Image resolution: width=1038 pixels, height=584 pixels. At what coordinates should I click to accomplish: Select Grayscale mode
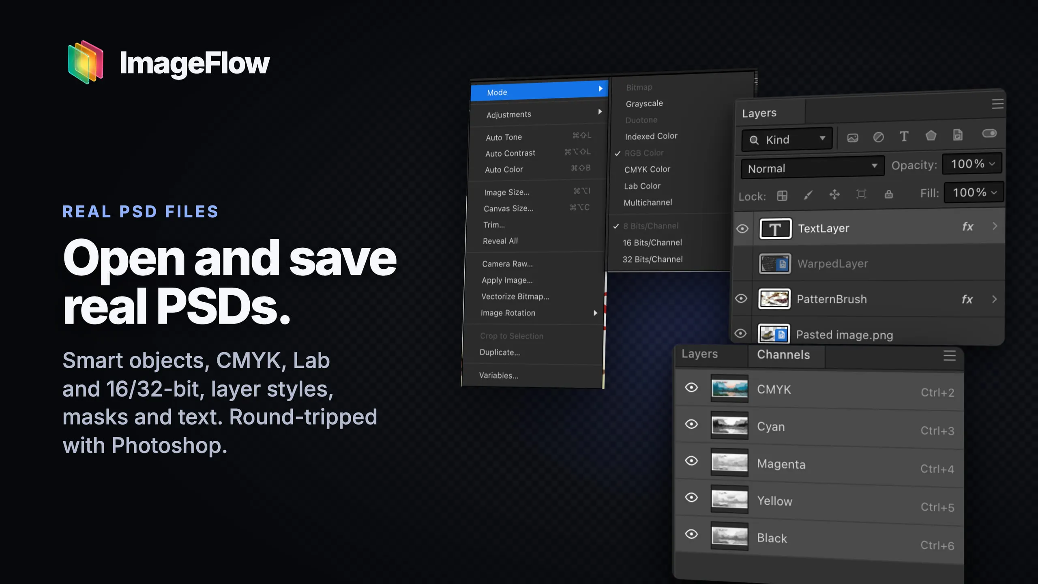point(644,103)
